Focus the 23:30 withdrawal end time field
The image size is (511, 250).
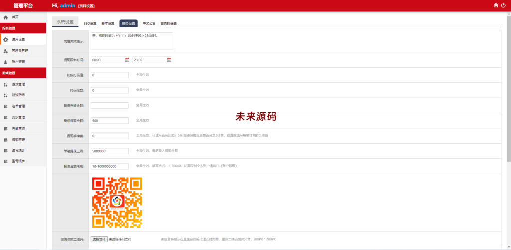(152, 60)
